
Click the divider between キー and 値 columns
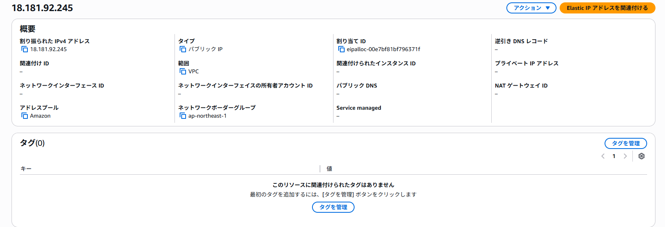[320, 169]
